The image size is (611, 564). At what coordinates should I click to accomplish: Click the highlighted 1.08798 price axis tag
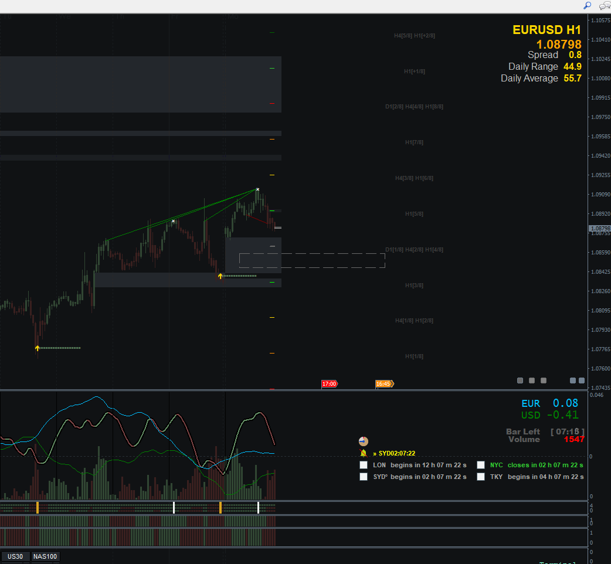point(600,228)
